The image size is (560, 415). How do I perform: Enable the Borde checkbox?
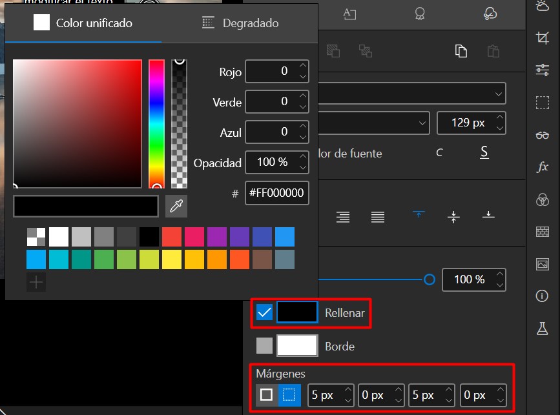click(264, 346)
